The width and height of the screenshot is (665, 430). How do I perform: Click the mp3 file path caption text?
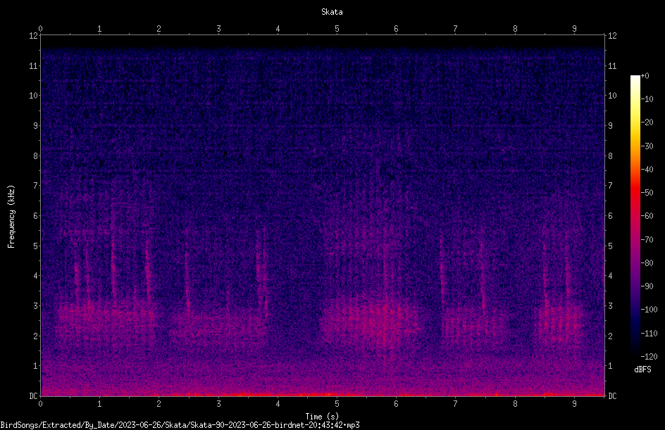(180, 425)
